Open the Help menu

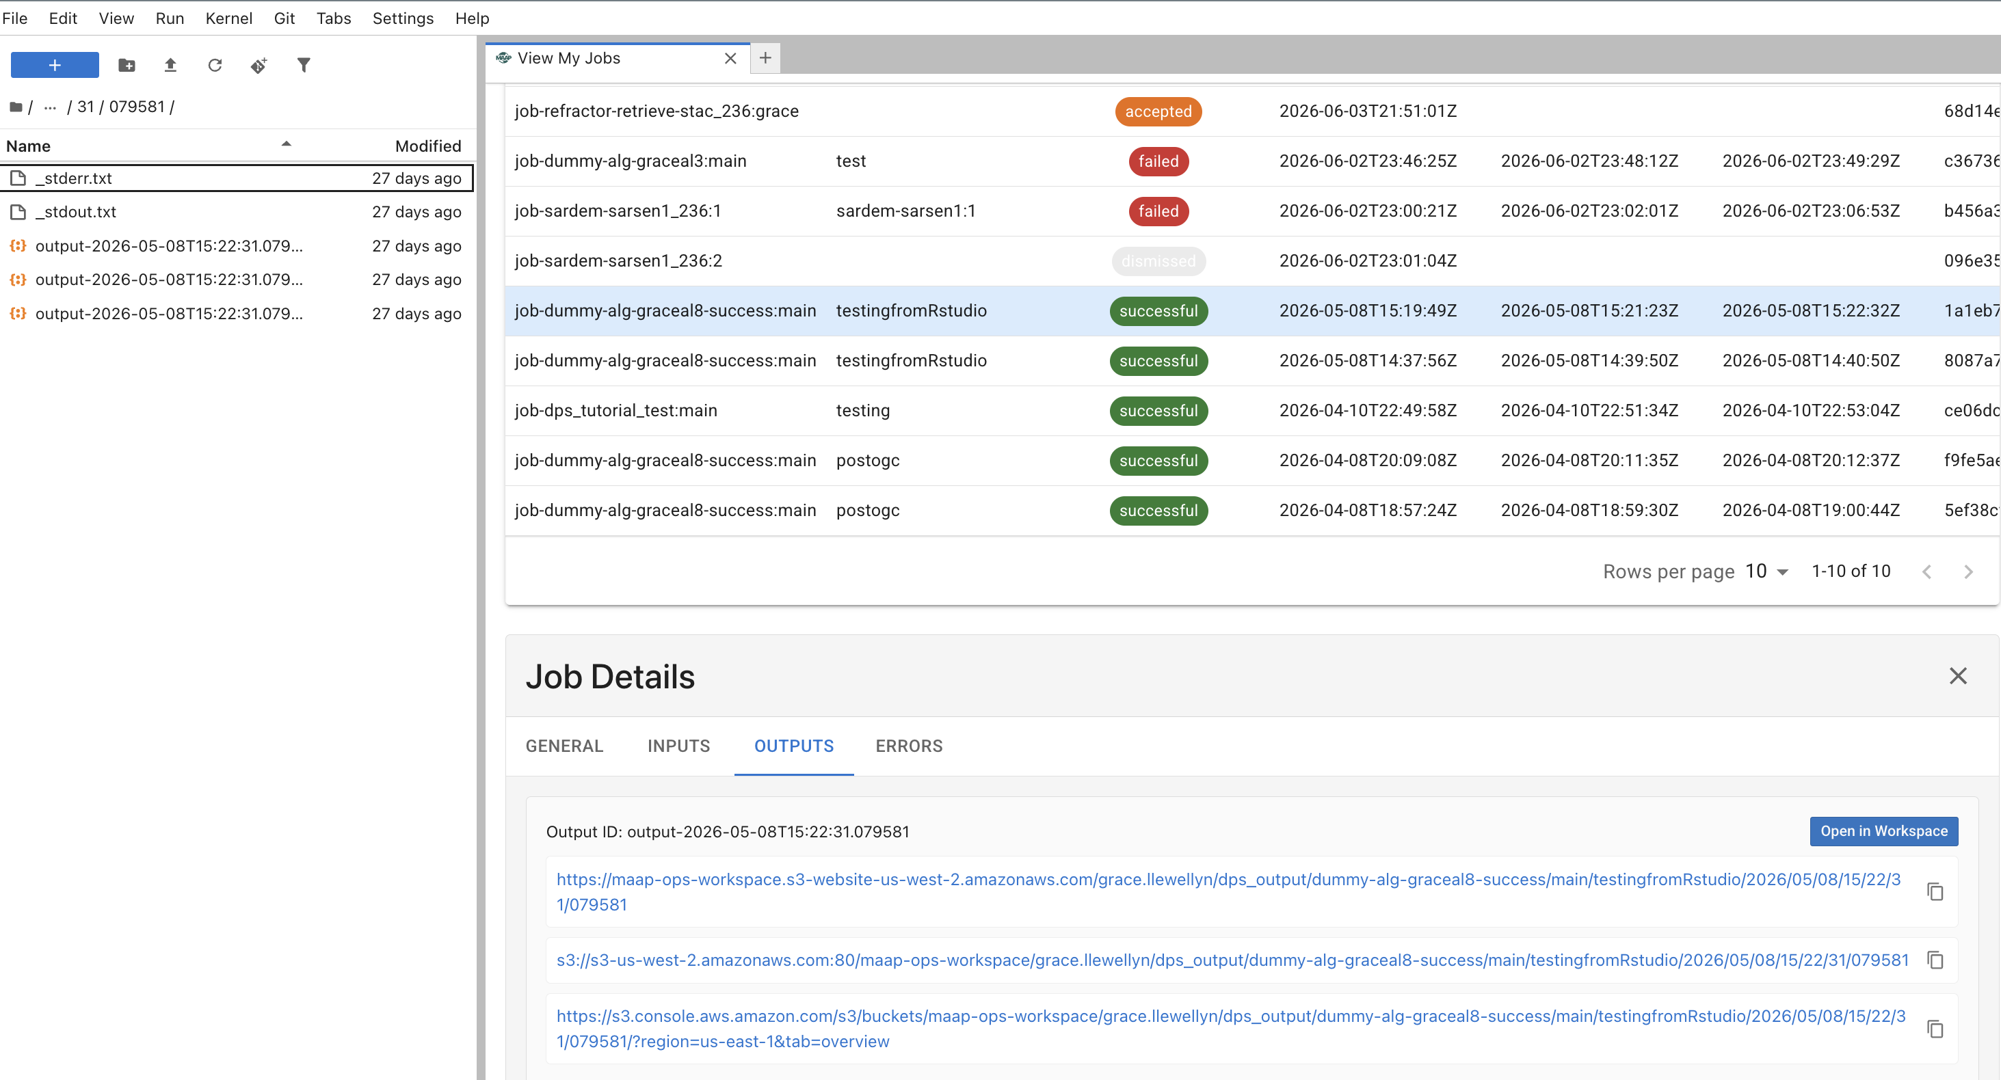click(x=471, y=18)
